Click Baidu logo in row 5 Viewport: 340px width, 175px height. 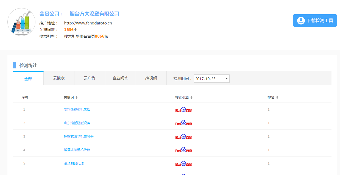point(184,163)
